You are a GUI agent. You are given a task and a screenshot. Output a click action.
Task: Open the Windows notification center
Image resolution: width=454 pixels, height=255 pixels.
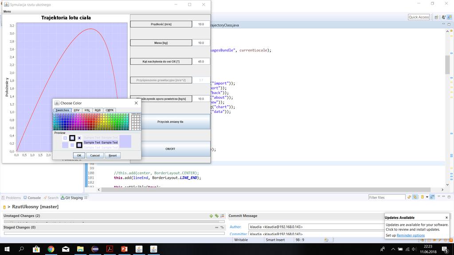coord(445,249)
